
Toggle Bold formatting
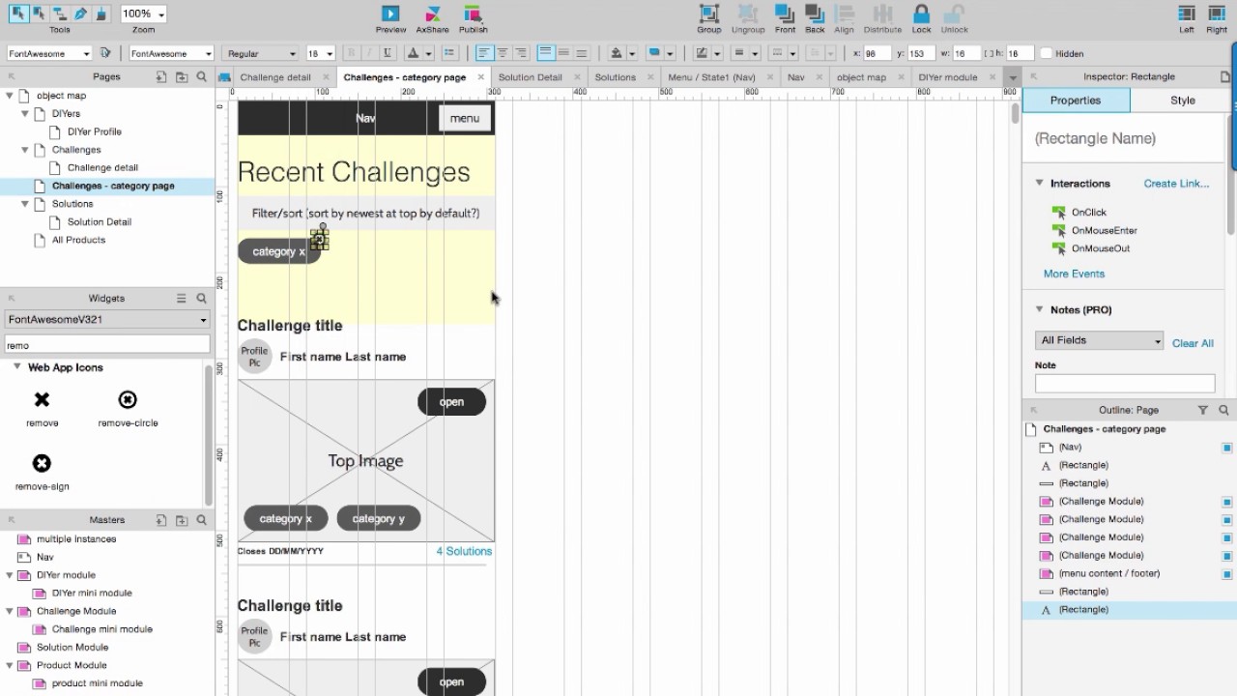351,53
